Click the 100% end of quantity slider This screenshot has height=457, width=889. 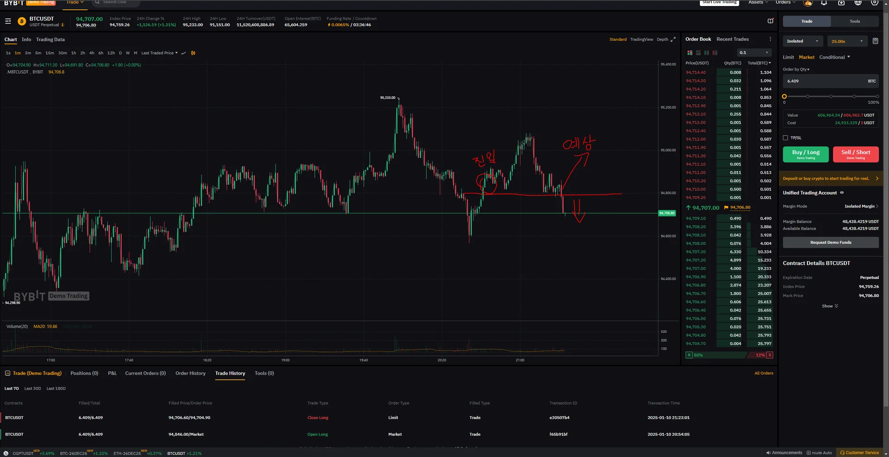[x=877, y=97]
